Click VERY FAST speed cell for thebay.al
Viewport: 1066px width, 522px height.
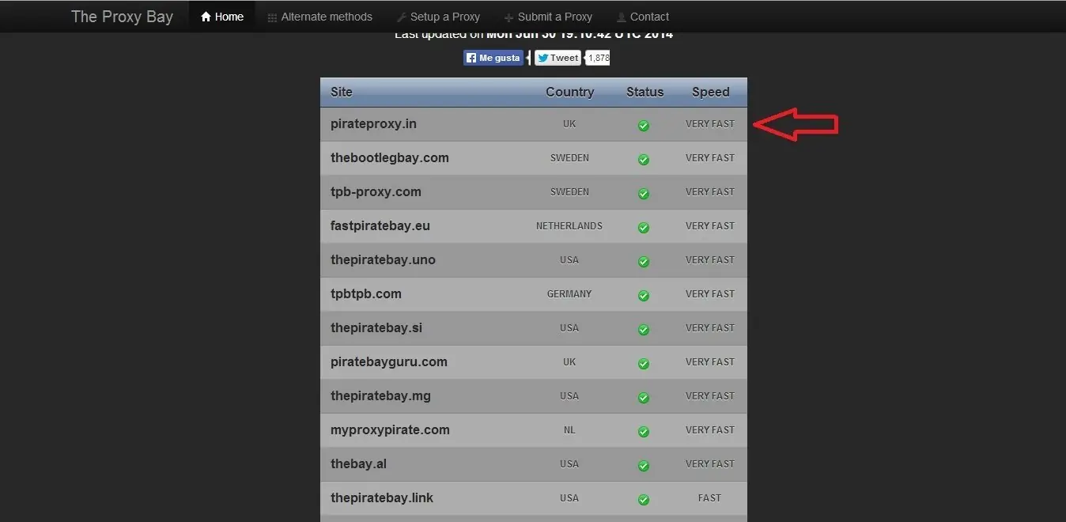(709, 464)
